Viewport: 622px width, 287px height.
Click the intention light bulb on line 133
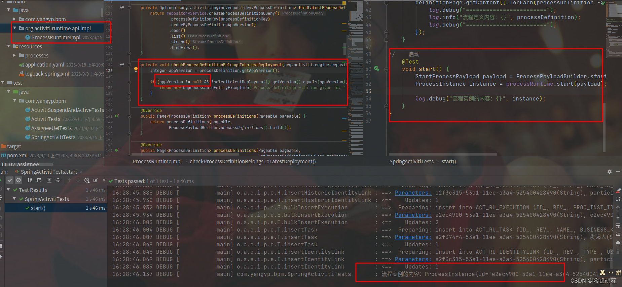(136, 70)
